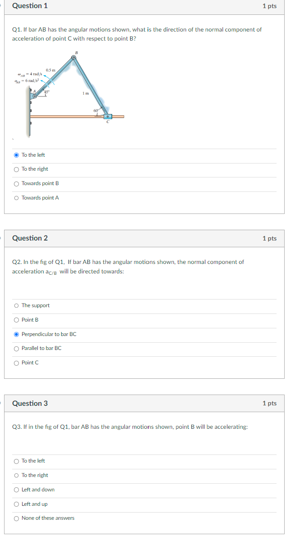The image size is (295, 536).
Task: Click the Question 1 header
Action: [x=30, y=6]
